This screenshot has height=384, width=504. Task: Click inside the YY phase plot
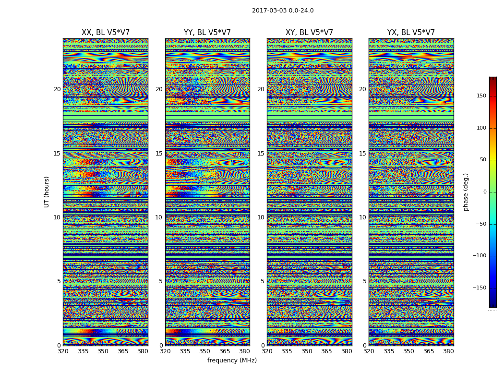tap(207, 192)
